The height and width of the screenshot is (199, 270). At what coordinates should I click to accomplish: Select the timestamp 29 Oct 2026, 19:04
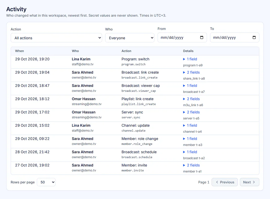pyautogui.click(x=32, y=72)
